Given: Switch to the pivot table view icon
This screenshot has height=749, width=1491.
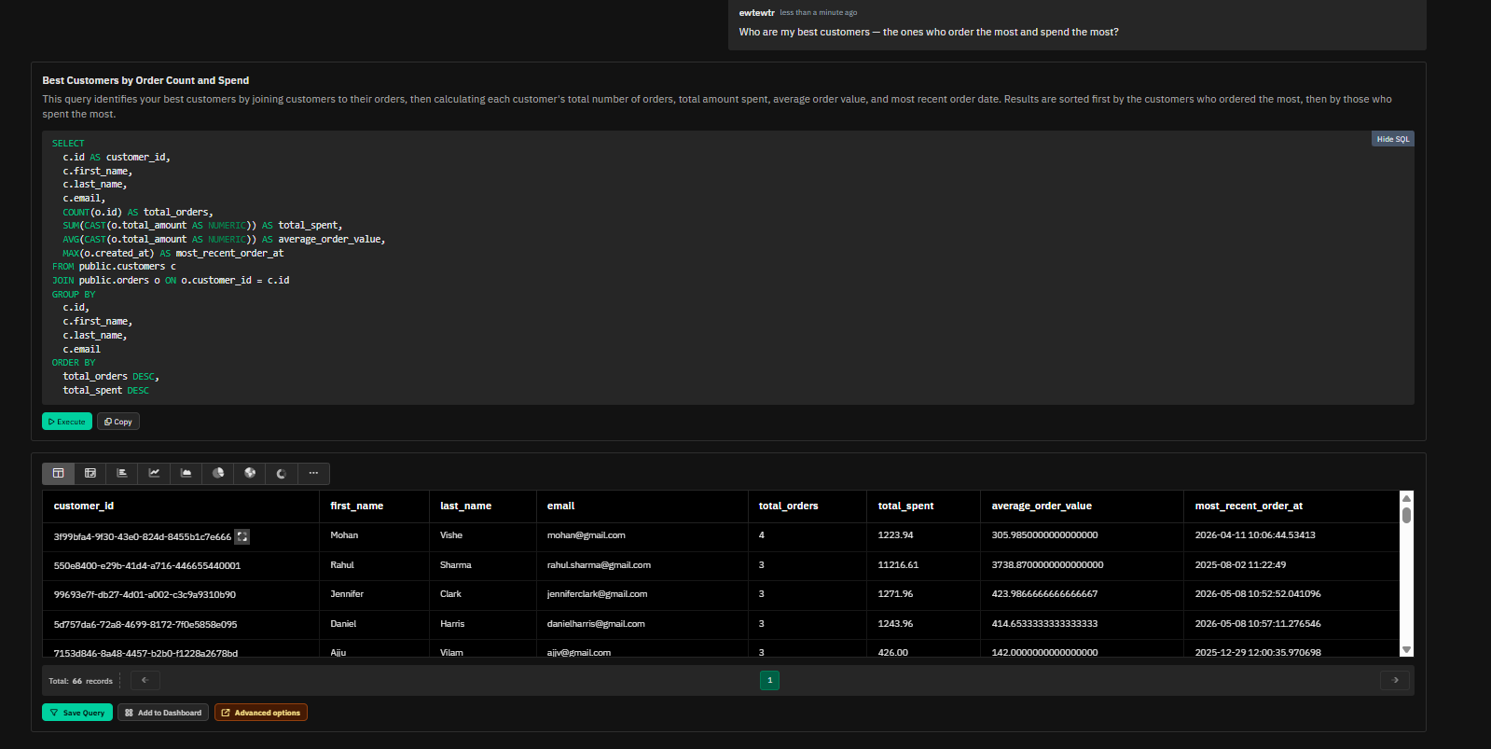Looking at the screenshot, I should (90, 473).
